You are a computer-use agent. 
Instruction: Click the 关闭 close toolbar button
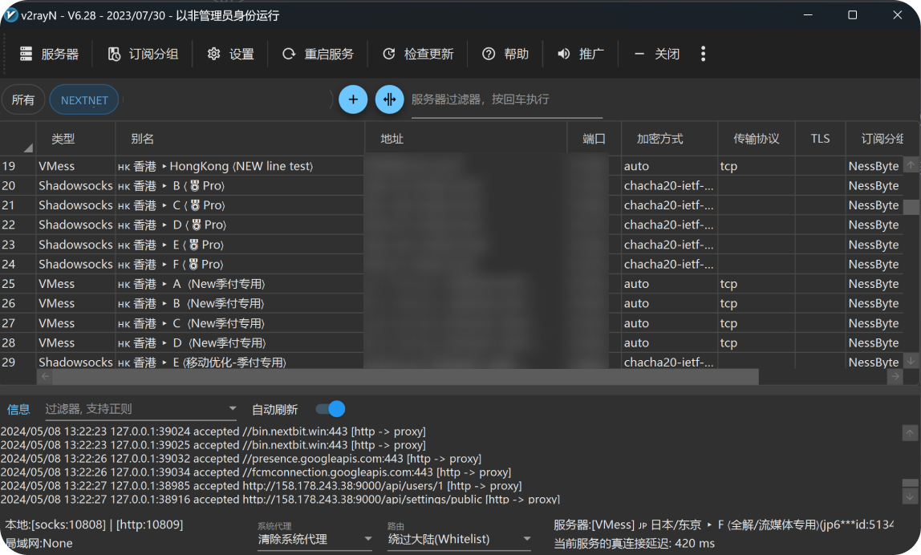[657, 54]
